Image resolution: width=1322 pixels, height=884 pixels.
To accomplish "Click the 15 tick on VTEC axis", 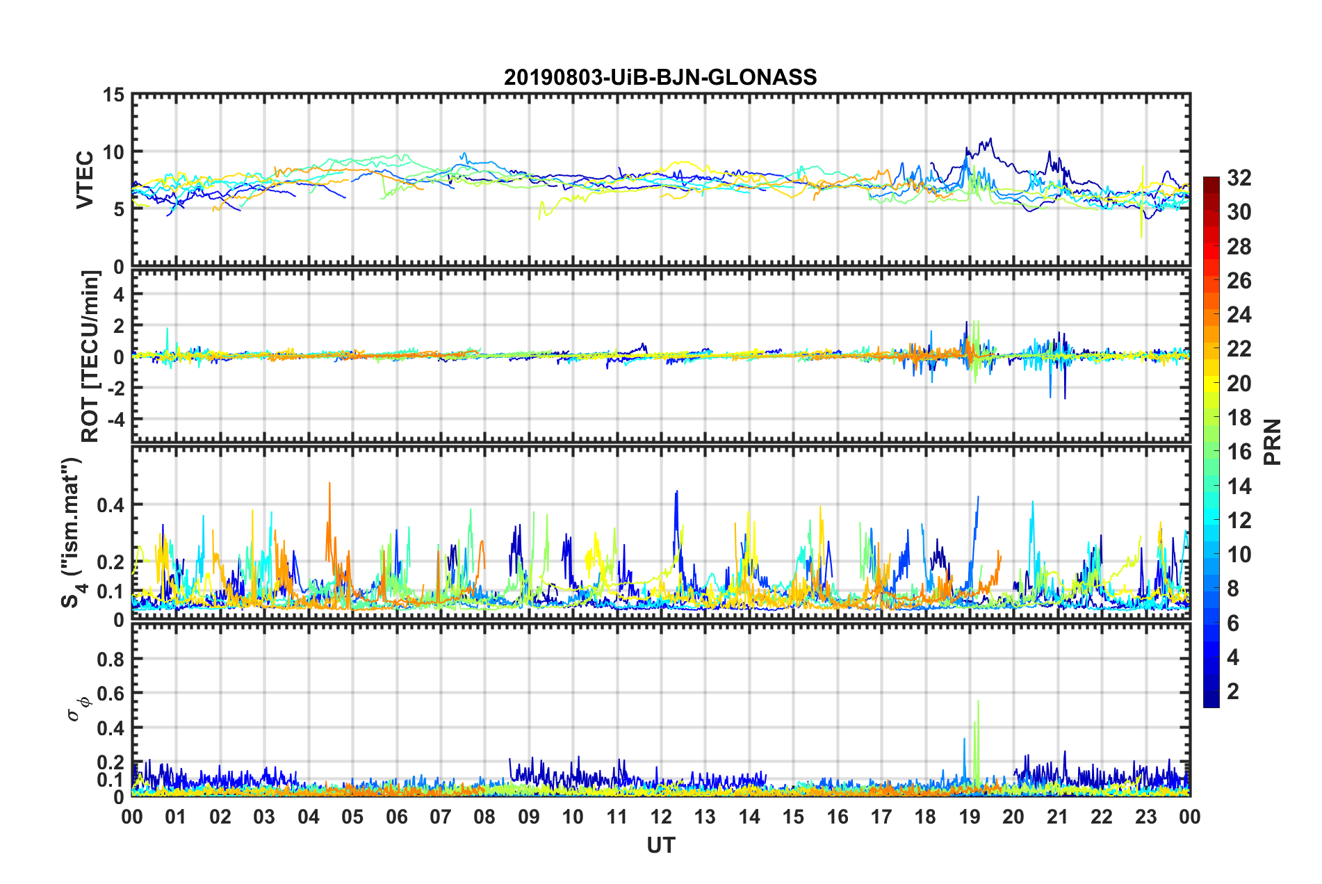I will 113,95.
